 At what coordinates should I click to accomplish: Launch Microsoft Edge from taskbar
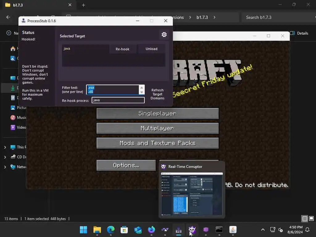point(111,230)
